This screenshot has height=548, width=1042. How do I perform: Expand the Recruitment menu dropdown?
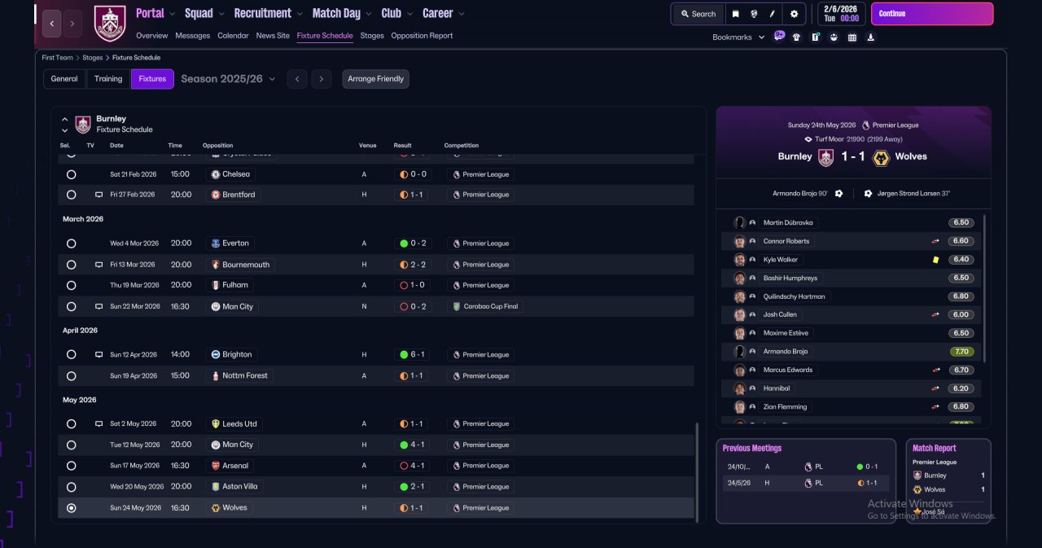pyautogui.click(x=300, y=14)
